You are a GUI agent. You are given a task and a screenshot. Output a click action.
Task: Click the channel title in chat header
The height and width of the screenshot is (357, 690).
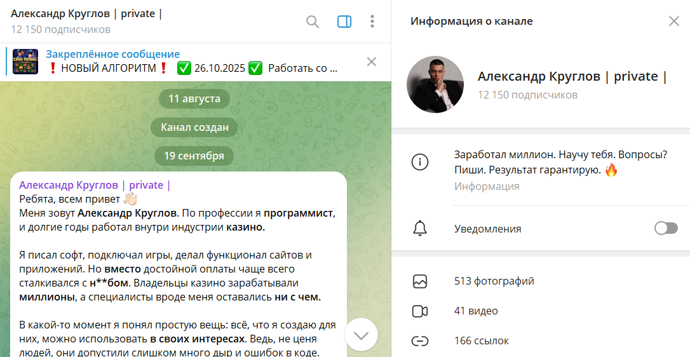pos(86,14)
